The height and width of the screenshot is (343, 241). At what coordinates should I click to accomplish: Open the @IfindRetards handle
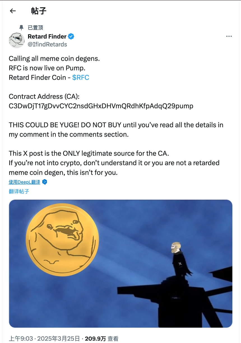tap(47, 44)
